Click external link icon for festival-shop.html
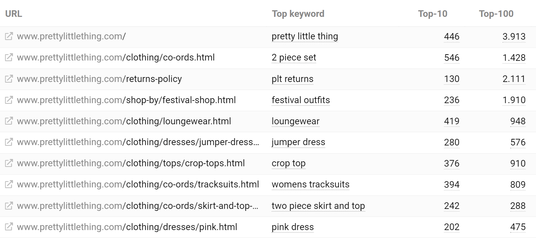Screen dimensions: 536x238 point(9,100)
